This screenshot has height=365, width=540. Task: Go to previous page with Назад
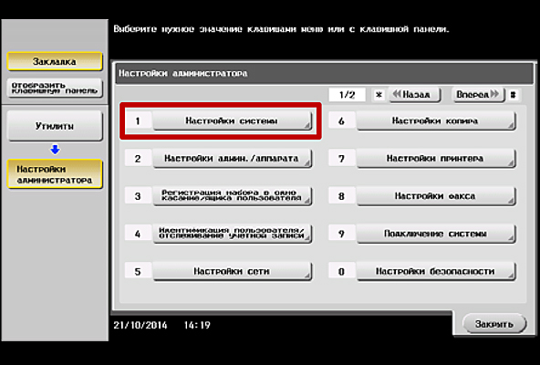(414, 94)
